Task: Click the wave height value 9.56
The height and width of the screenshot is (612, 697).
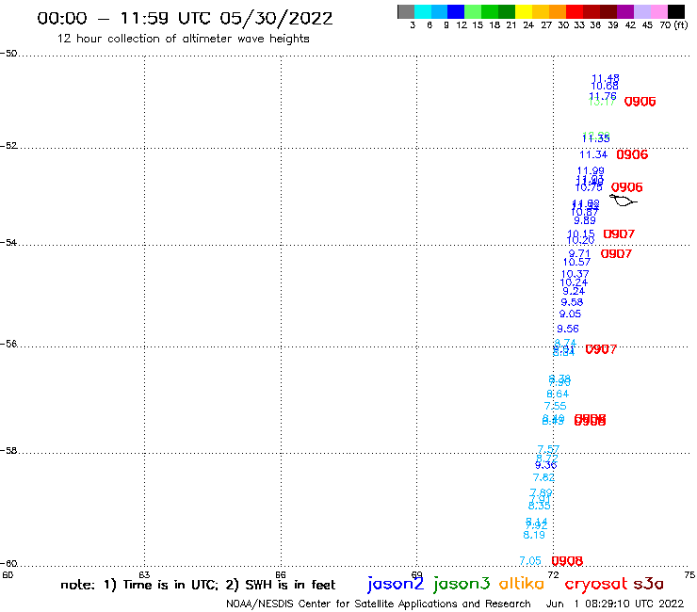Action: [568, 329]
